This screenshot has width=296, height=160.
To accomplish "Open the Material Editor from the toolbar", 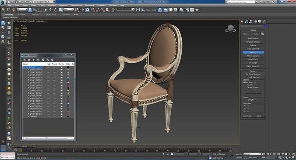I will coord(181,10).
